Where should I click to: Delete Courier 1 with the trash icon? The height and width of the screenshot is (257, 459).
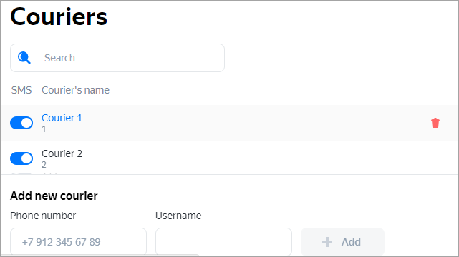(435, 123)
